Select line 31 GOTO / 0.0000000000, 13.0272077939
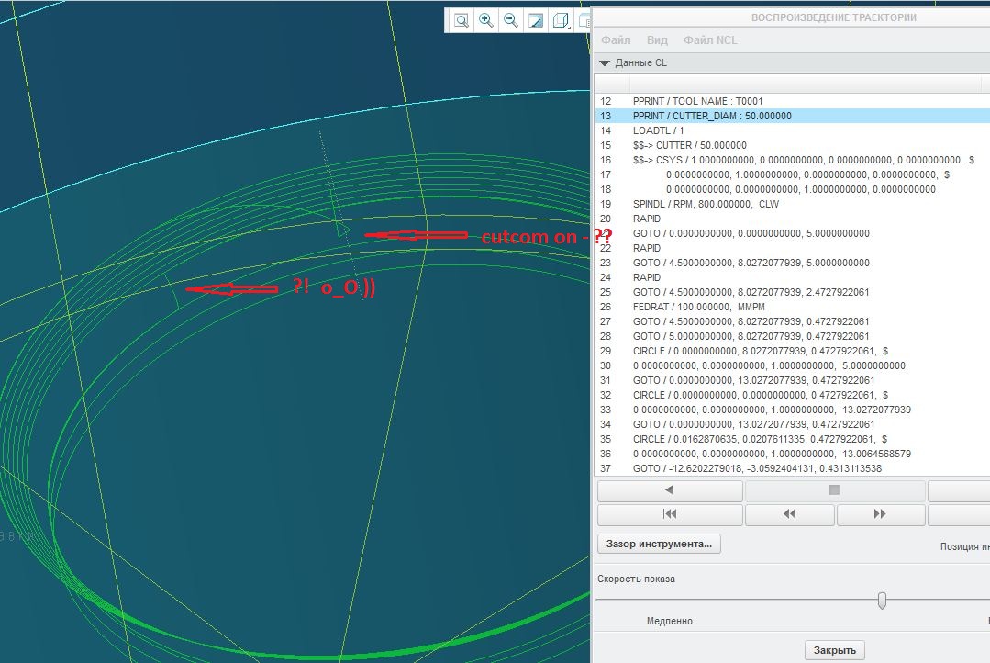This screenshot has width=990, height=663. coord(793,380)
